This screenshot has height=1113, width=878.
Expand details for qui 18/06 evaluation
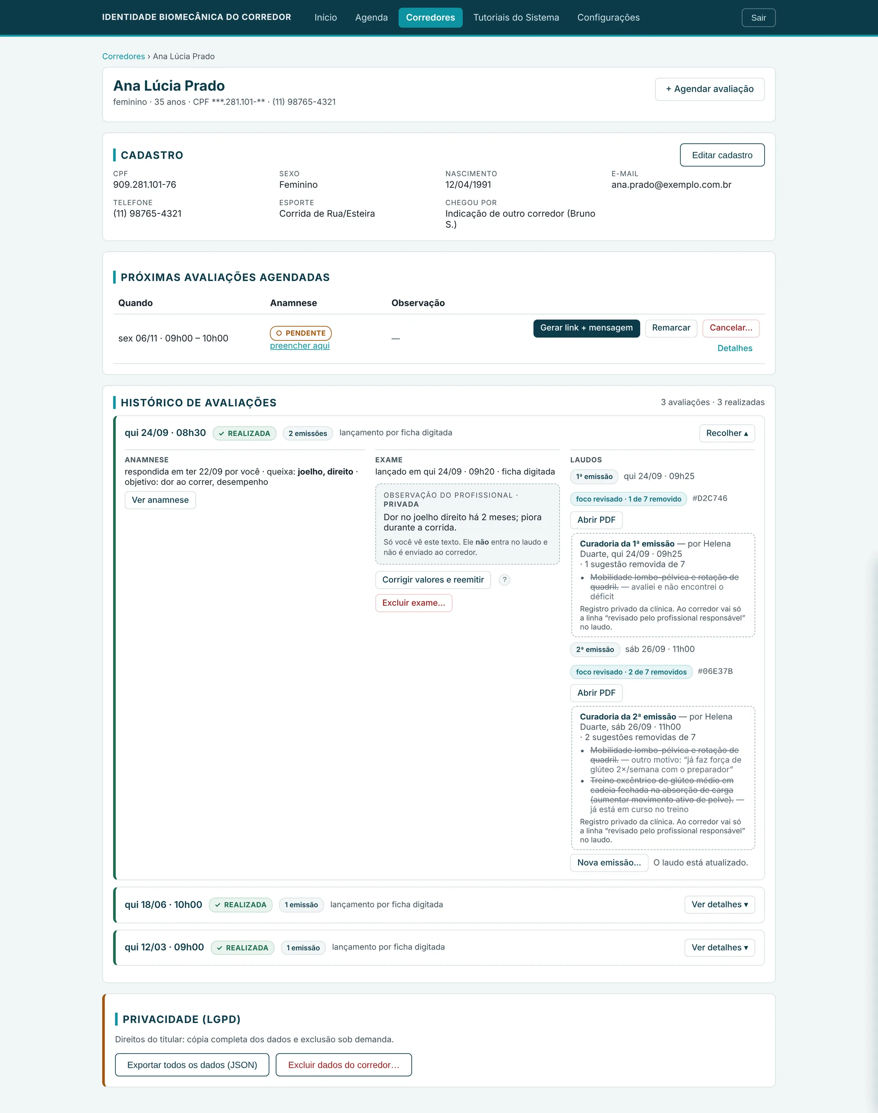(720, 904)
